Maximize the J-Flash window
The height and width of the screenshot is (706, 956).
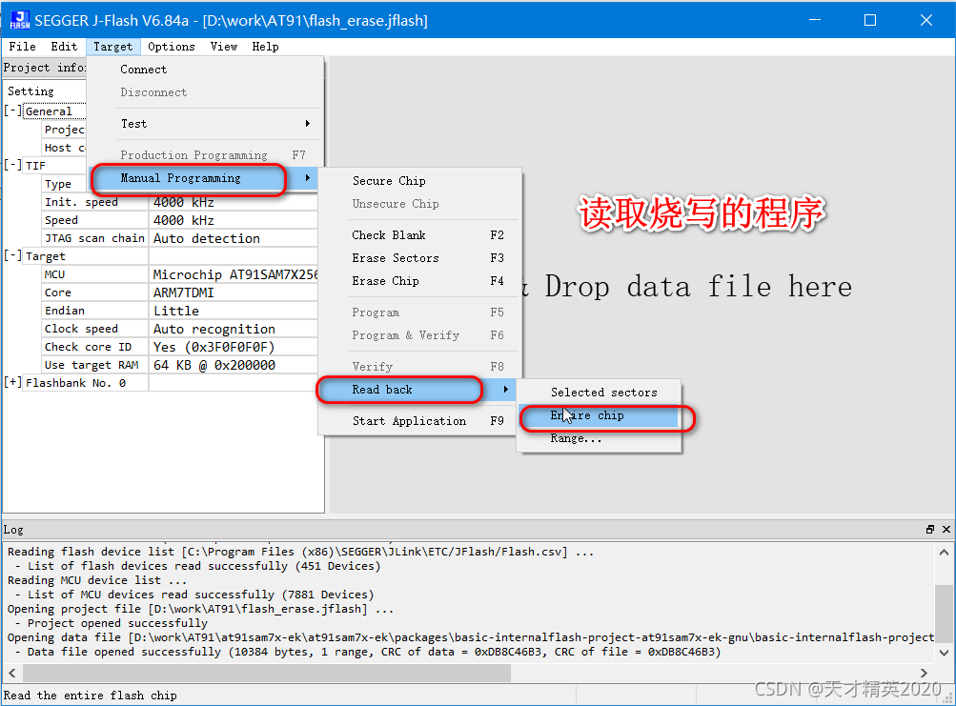[870, 20]
